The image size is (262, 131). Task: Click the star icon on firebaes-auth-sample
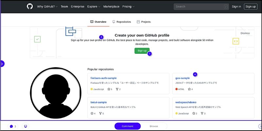tap(109, 89)
